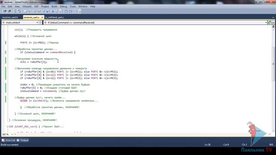276x155 pixels.
Task: Close the receiver_uart.c tab
Action: pos(42,17)
